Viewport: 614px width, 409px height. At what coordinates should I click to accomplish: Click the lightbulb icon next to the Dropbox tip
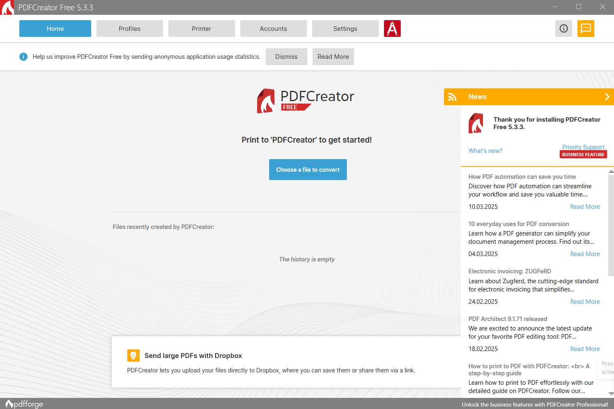133,355
